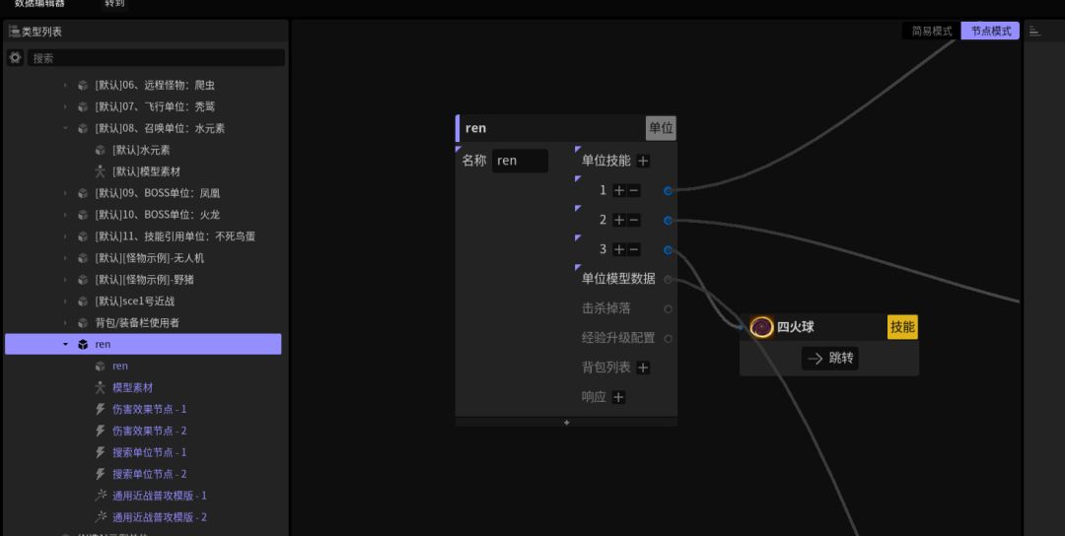
Task: Click the align icon in right panel
Action: pyautogui.click(x=1034, y=32)
